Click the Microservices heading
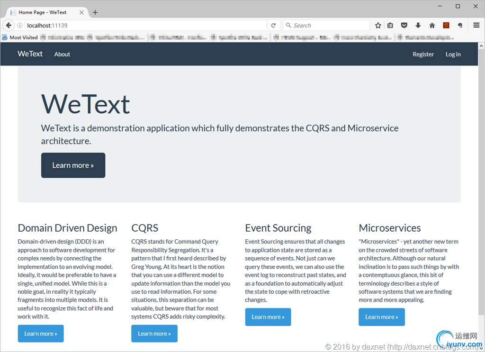Image resolution: width=485 pixels, height=352 pixels. click(x=390, y=228)
